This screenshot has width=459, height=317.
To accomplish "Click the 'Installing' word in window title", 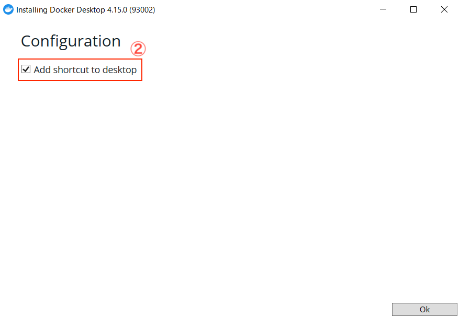I will 32,10.
